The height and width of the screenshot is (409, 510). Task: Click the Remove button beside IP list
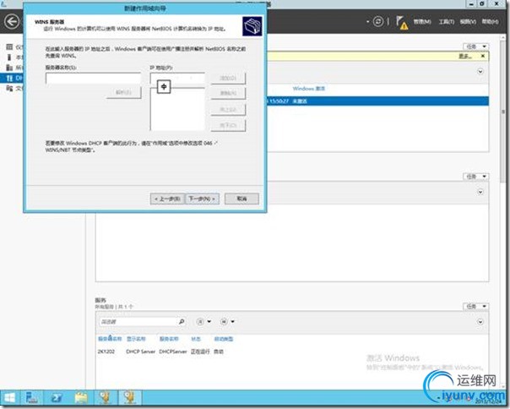(x=228, y=94)
